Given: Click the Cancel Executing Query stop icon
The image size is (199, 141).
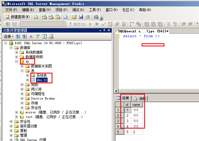Looking at the screenshot, I should coord(97,24).
